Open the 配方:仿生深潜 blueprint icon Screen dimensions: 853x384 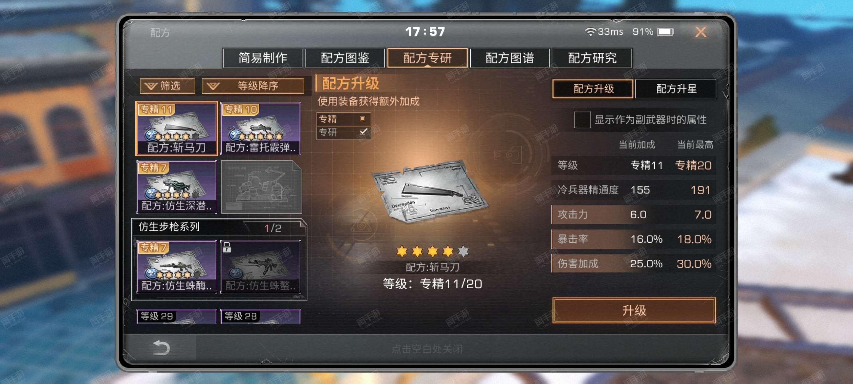pos(176,187)
